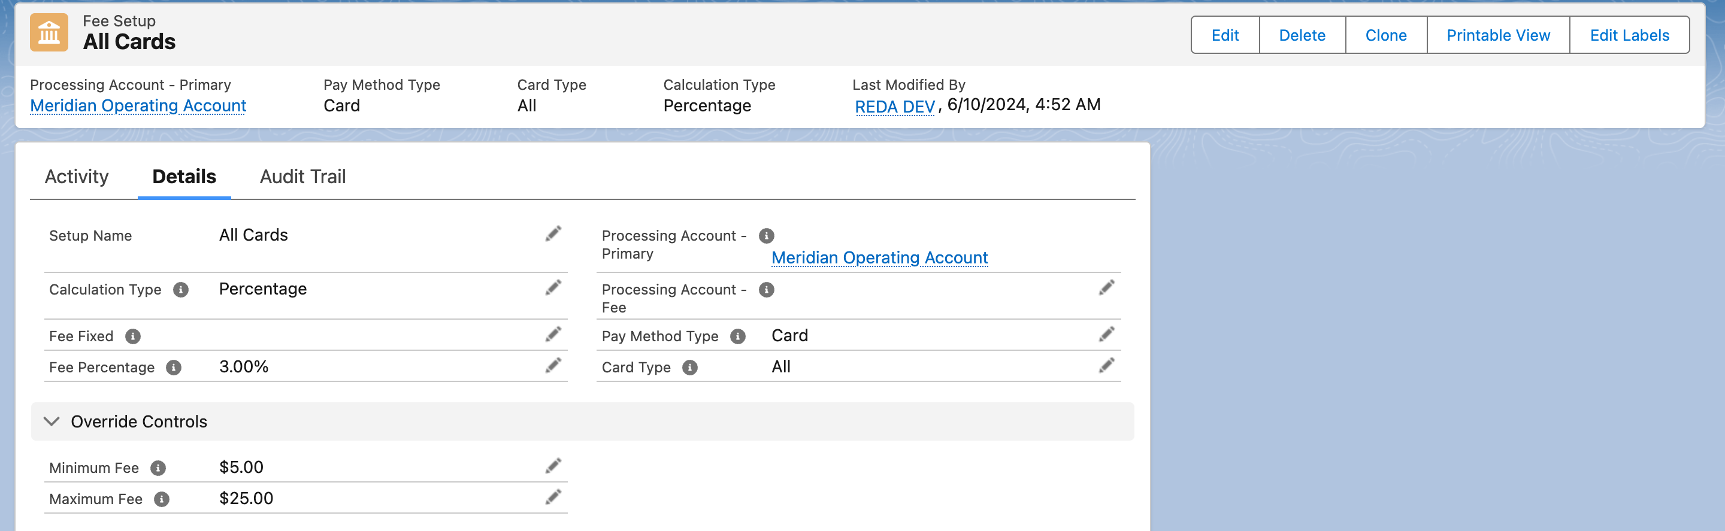The image size is (1725, 531).
Task: Show info for Processing Account - Fee
Action: point(767,290)
